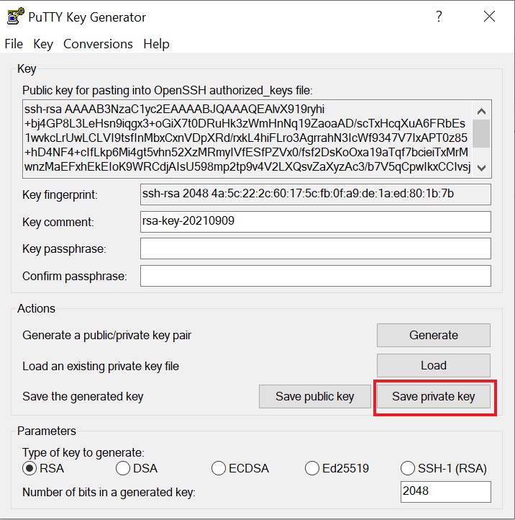Focus the Key comment field
The image size is (515, 520).
click(315, 222)
